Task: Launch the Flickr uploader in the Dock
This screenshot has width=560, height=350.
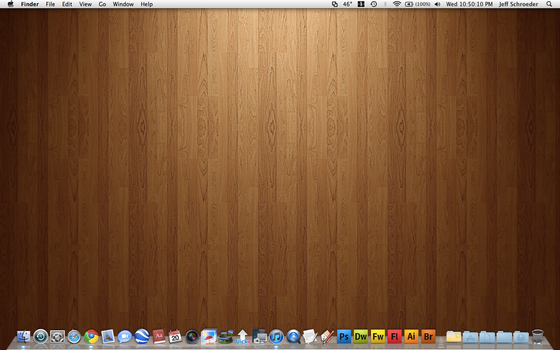Action: [x=242, y=336]
